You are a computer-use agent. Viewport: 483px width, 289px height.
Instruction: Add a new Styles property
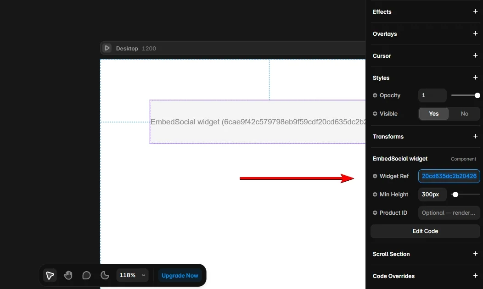[x=475, y=78]
